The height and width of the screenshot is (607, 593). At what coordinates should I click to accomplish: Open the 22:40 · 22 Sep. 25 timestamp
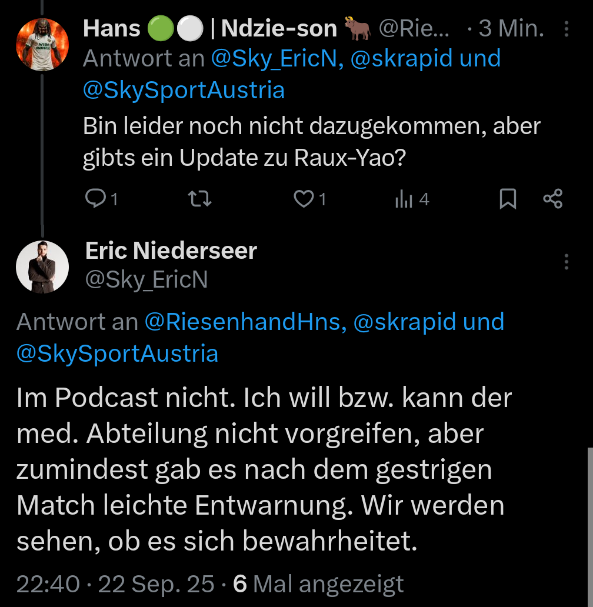tap(115, 584)
